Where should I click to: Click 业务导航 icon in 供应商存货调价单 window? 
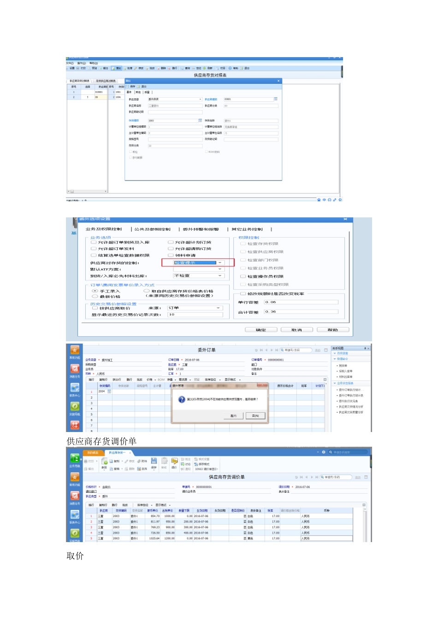click(x=75, y=458)
